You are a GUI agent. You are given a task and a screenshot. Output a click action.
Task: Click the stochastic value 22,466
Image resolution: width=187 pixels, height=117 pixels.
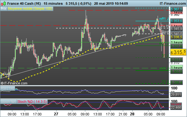(x=176, y=108)
